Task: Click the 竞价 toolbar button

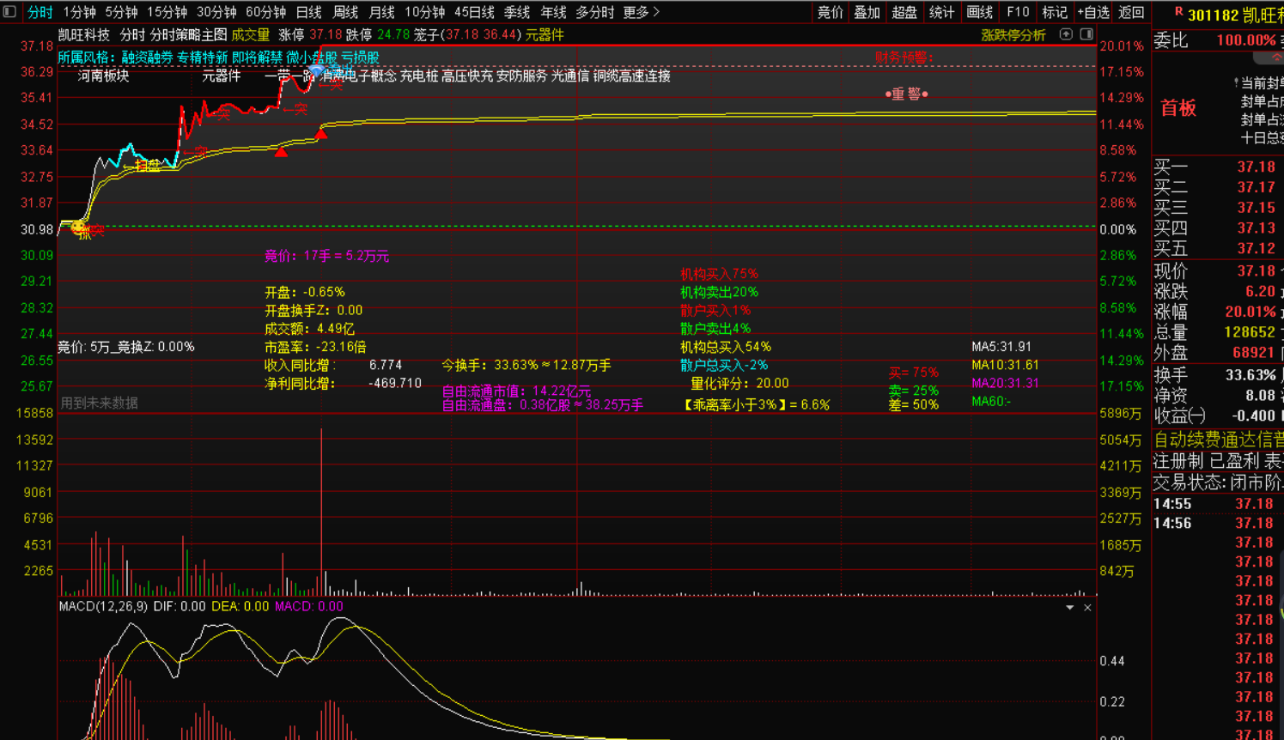Action: click(830, 12)
